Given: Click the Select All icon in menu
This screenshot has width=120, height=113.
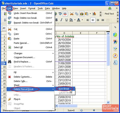Looking at the screenshot, I should click(10, 47).
